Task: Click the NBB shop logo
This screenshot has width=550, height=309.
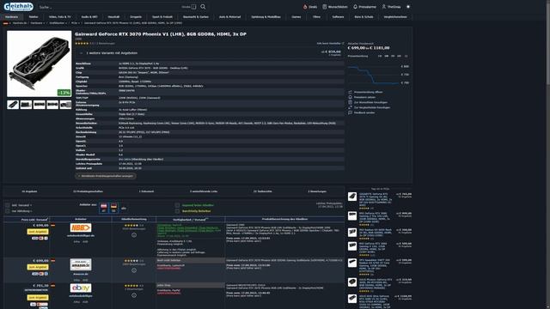Action: (81, 227)
